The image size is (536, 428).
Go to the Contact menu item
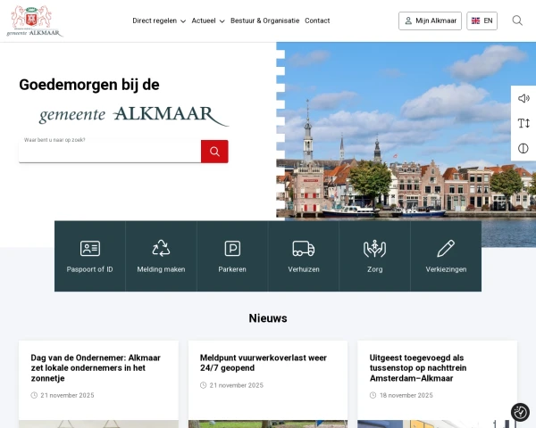[x=317, y=21]
